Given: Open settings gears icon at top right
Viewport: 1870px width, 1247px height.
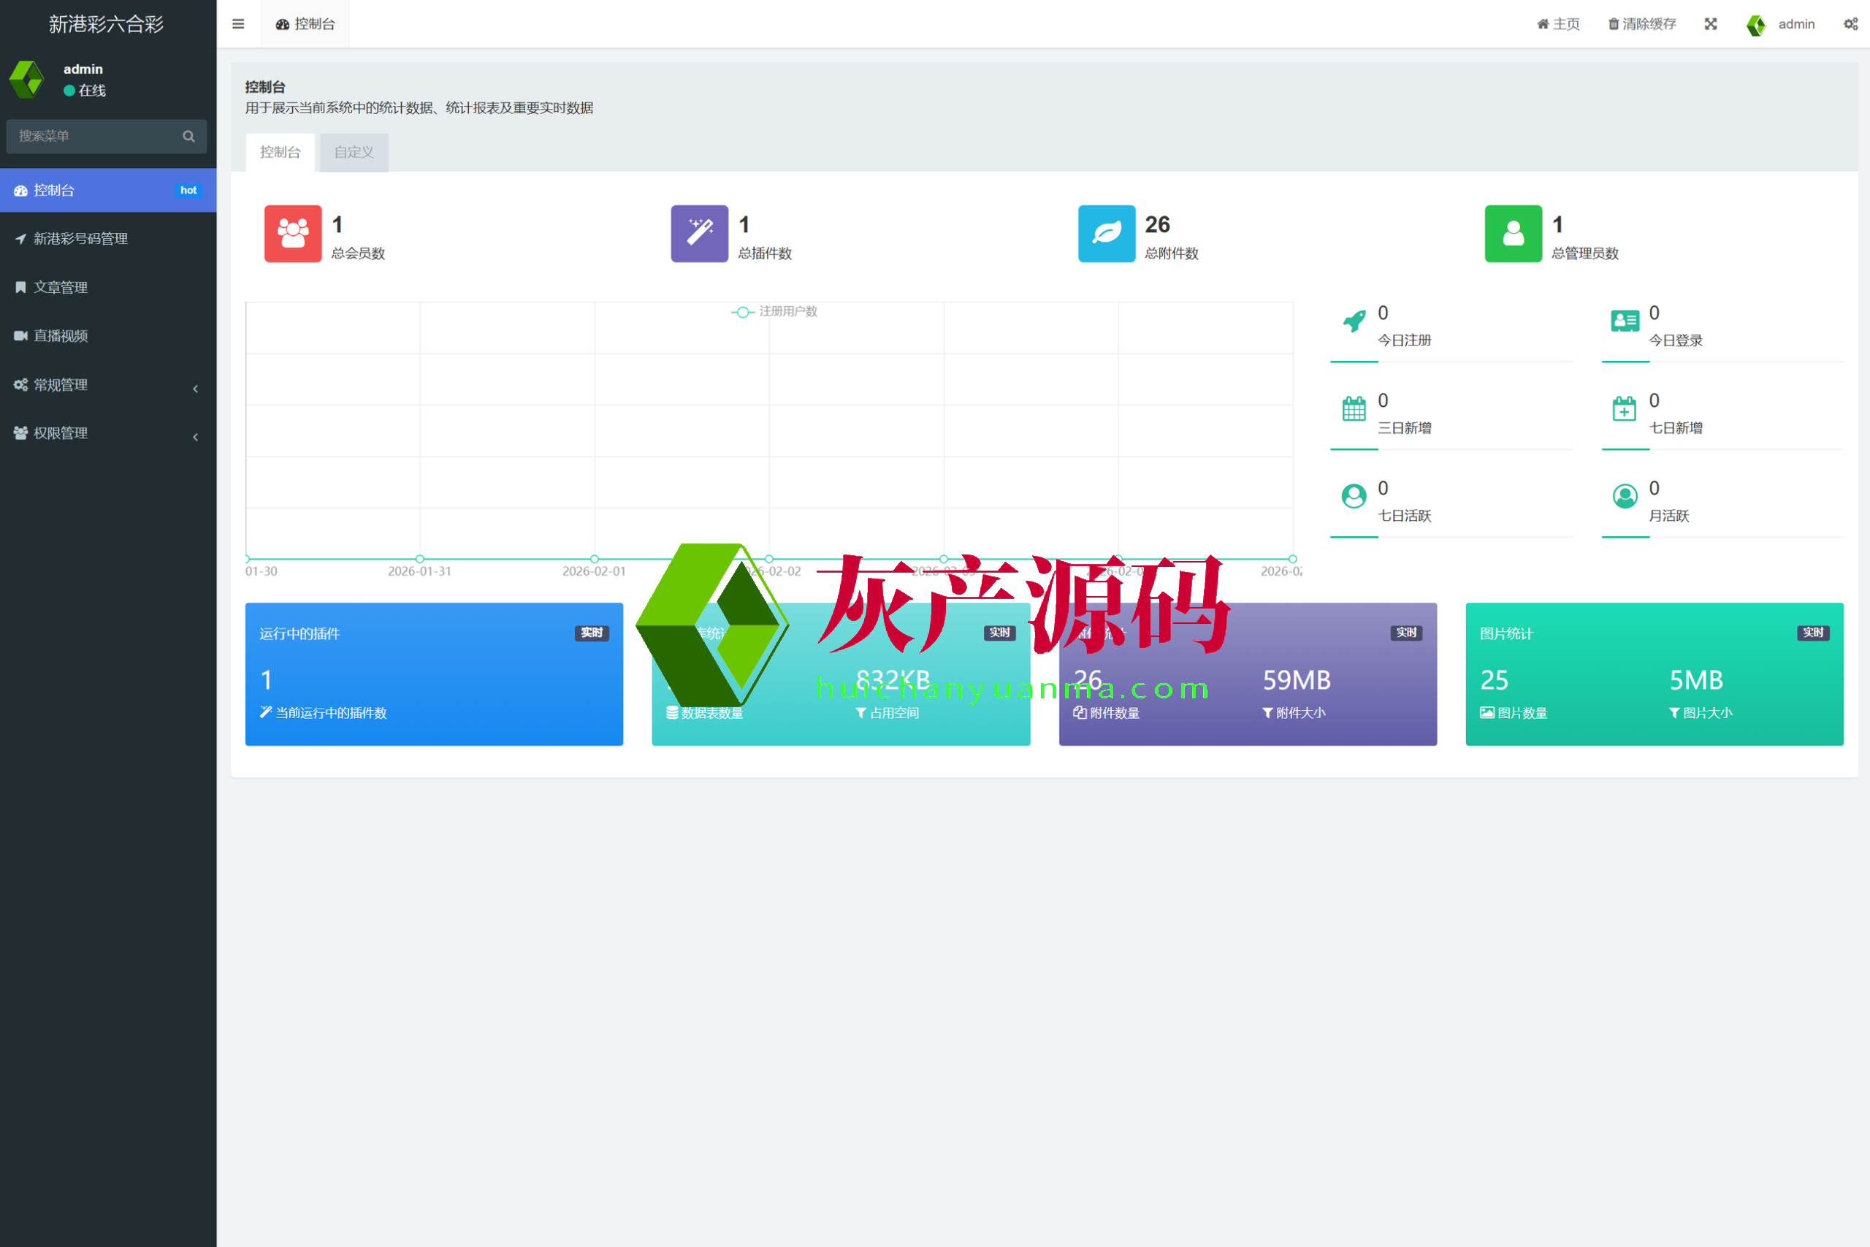Looking at the screenshot, I should [1850, 24].
